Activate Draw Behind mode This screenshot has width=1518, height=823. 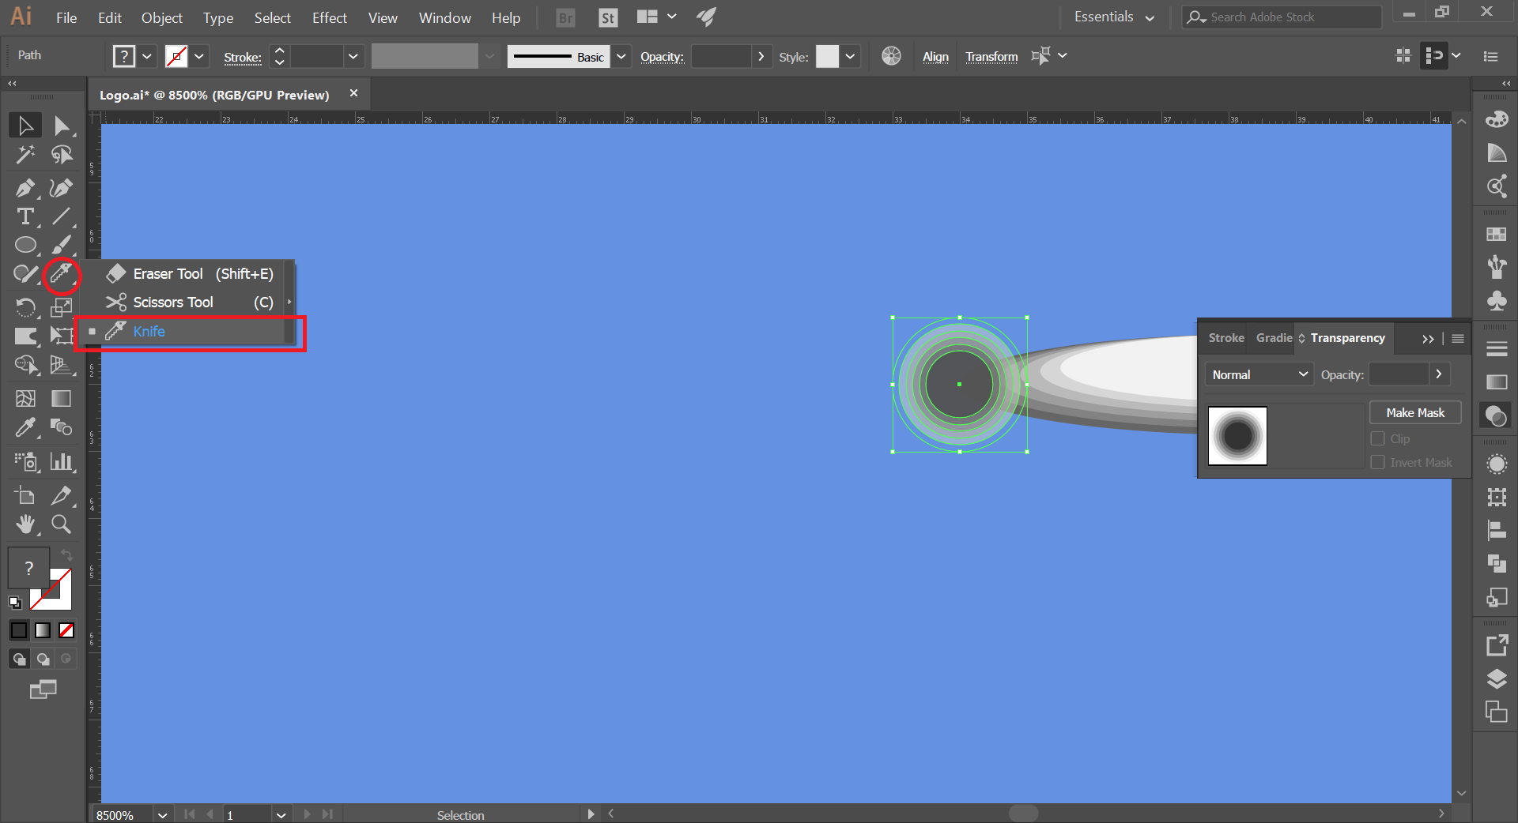coord(43,659)
